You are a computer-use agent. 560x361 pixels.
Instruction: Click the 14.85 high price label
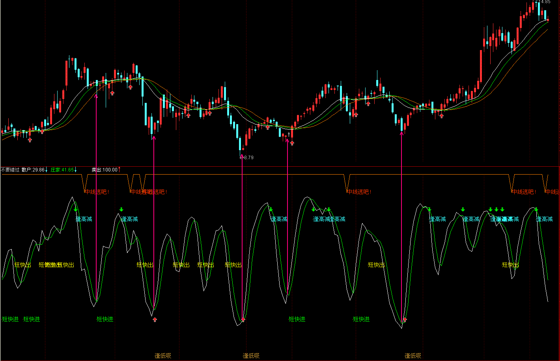click(545, 2)
